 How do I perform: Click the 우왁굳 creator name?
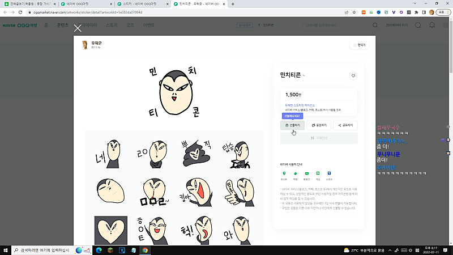pyautogui.click(x=96, y=43)
